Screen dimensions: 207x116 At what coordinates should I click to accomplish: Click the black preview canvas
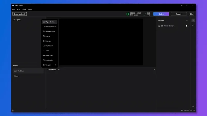101,42
